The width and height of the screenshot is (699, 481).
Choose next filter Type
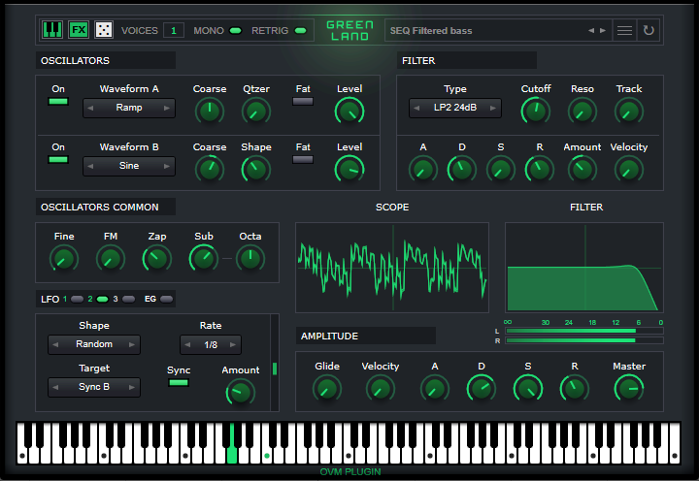pos(493,108)
